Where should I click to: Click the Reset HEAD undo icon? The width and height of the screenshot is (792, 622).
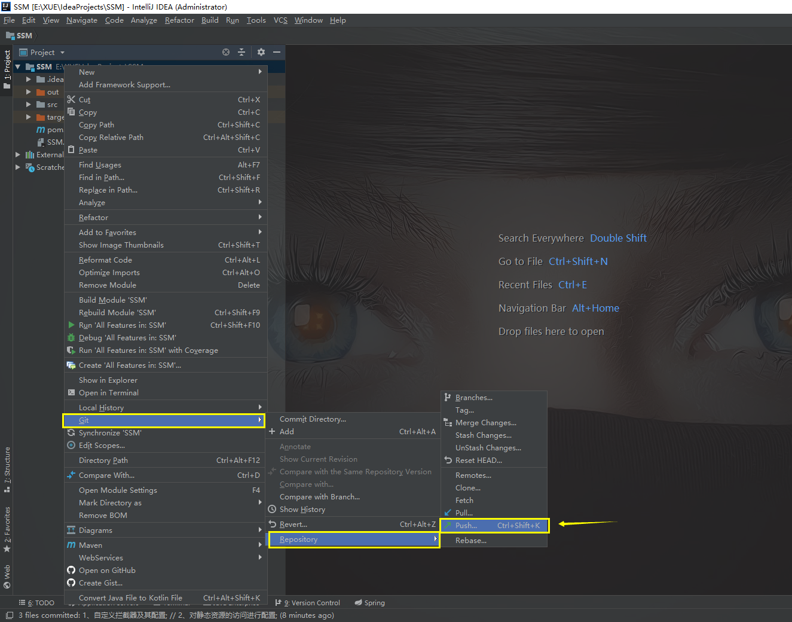tap(448, 460)
